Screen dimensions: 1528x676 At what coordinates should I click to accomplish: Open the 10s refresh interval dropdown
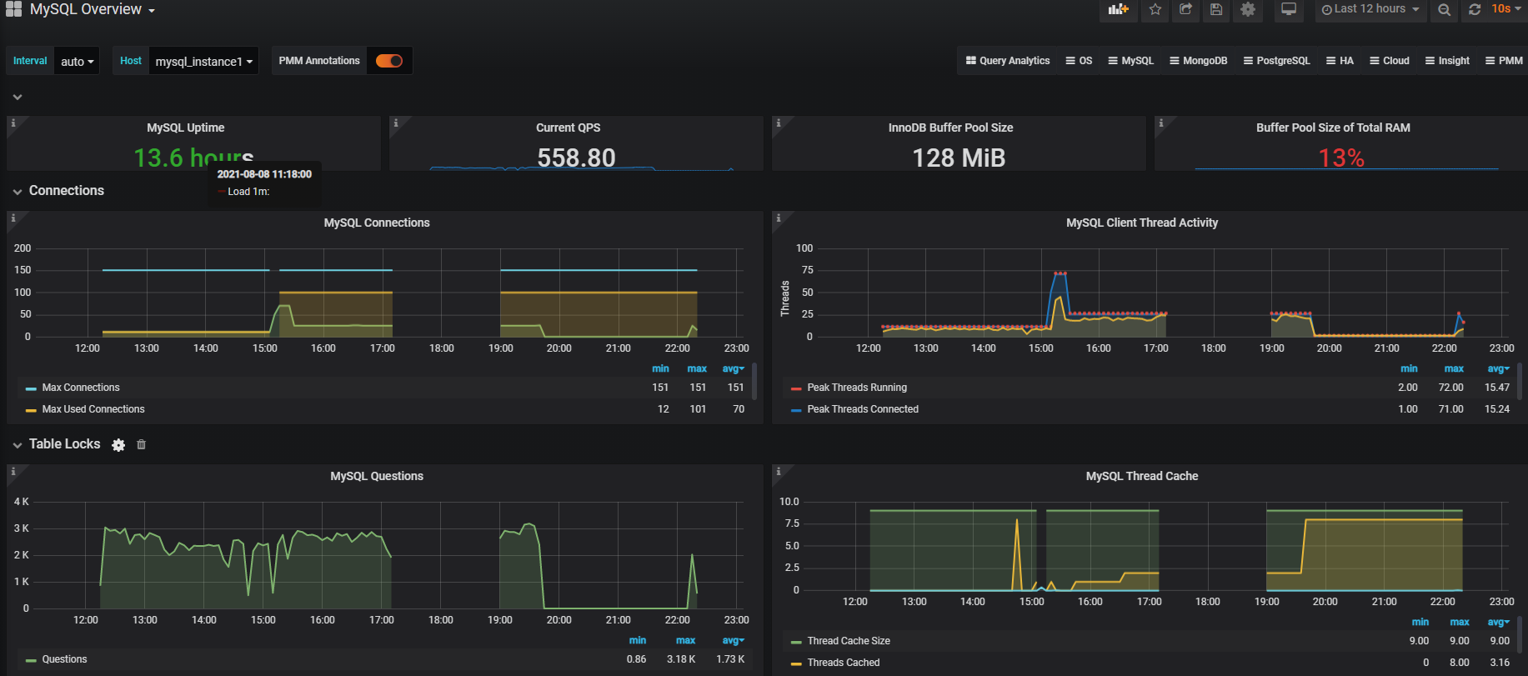(x=1506, y=9)
